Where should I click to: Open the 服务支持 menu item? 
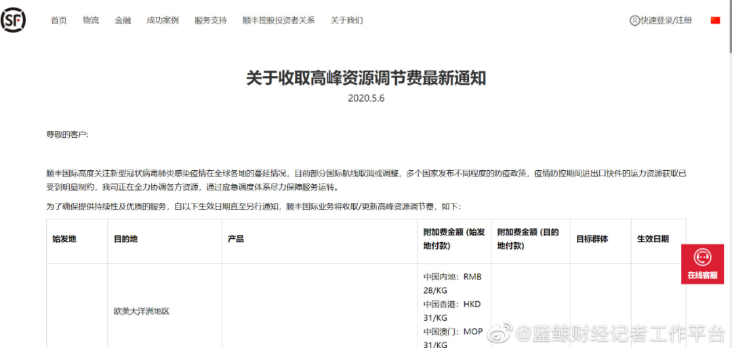click(211, 20)
